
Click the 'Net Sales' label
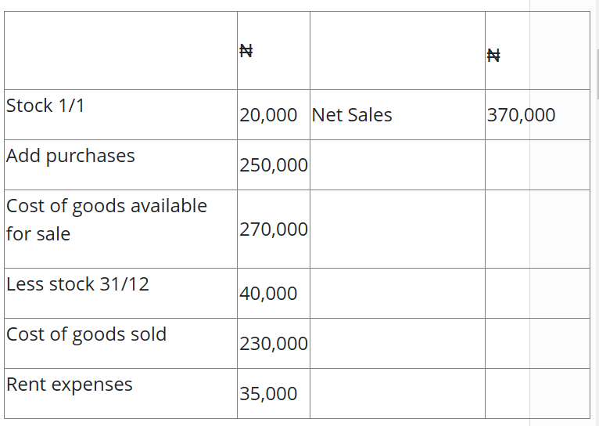(x=352, y=115)
